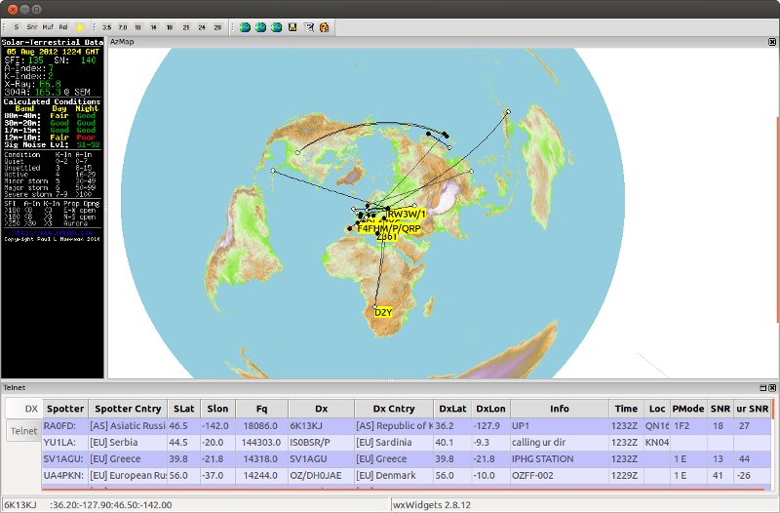
Task: Select the 28 MHz band button
Action: click(x=217, y=27)
